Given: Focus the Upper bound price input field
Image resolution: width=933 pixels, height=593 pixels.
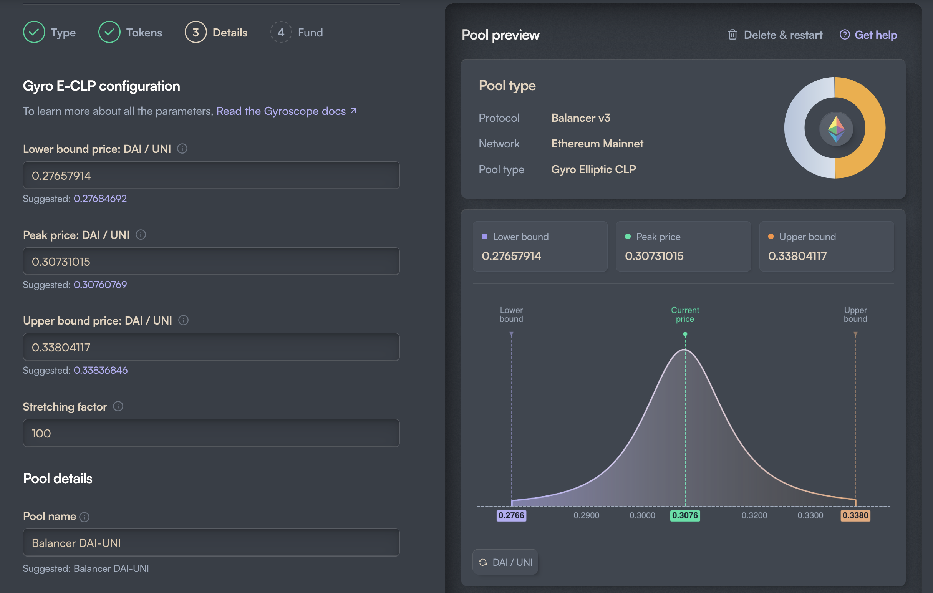Looking at the screenshot, I should [x=211, y=347].
